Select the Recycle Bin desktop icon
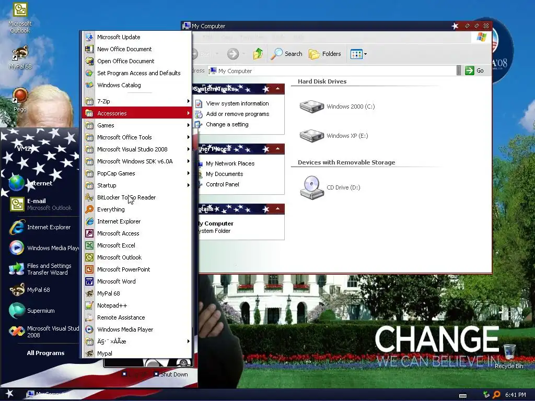Viewport: 535px width, 401px height. 509,356
